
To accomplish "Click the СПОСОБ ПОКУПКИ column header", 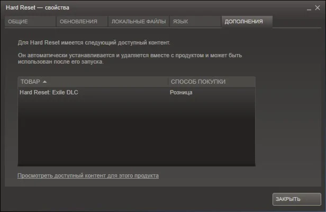I will pyautogui.click(x=212, y=82).
